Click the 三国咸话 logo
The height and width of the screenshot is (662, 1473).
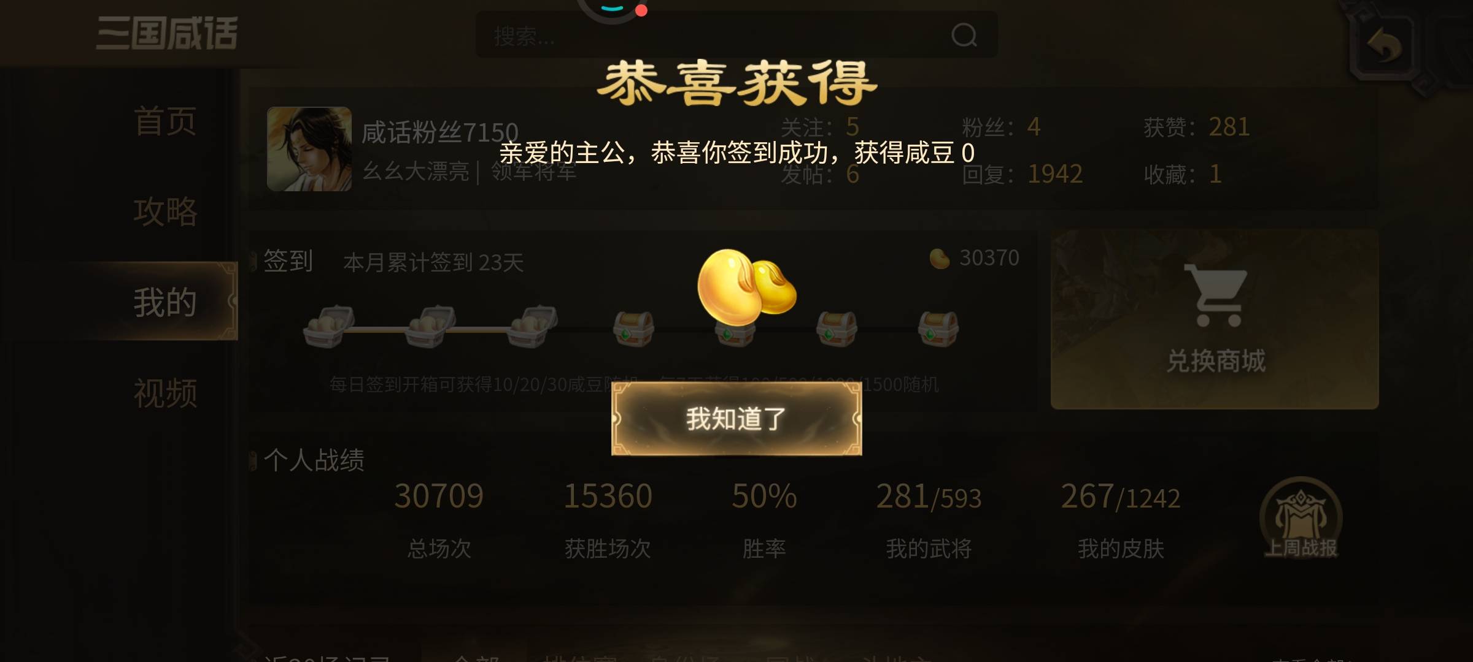tap(167, 33)
